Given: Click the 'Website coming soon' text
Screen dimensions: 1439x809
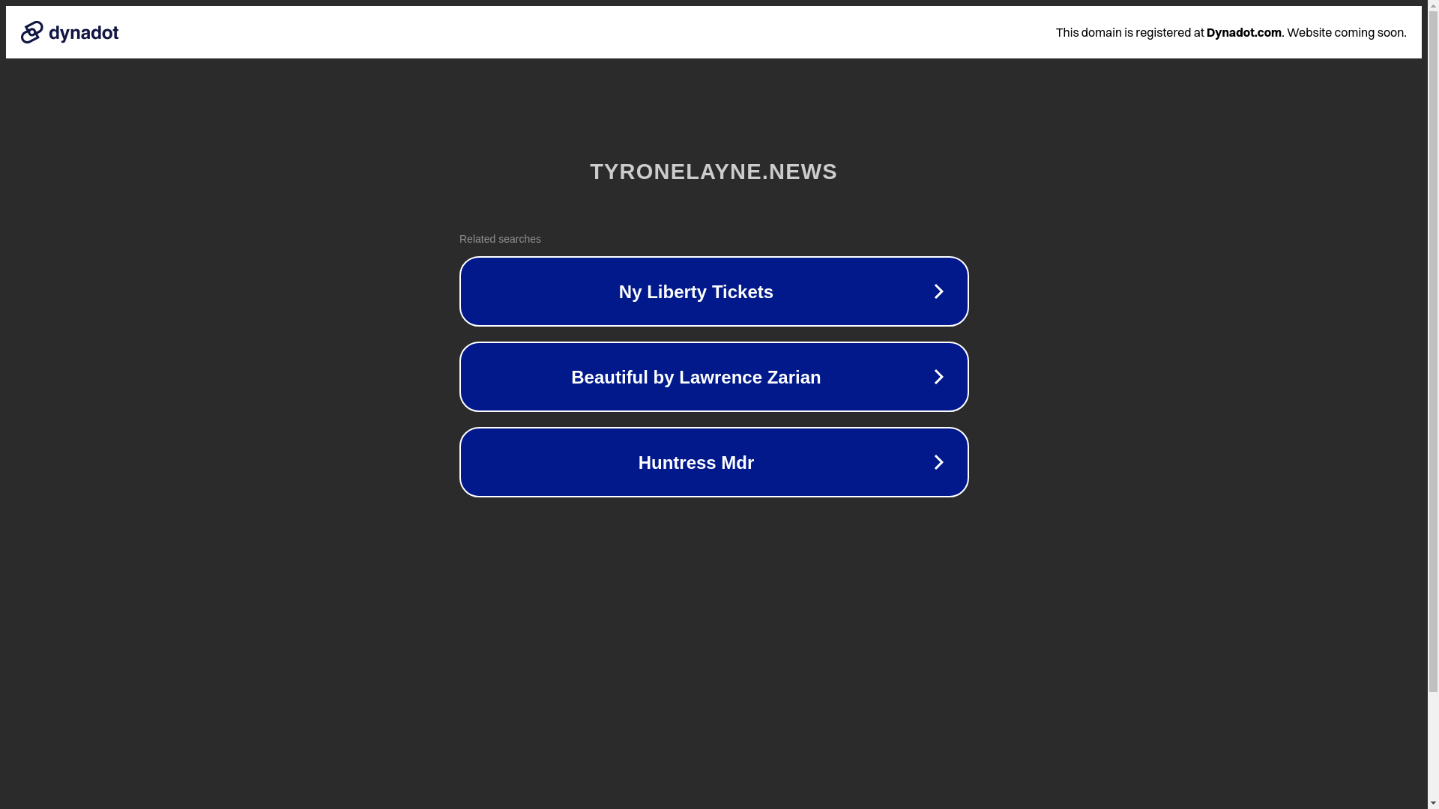Looking at the screenshot, I should tap(1346, 32).
